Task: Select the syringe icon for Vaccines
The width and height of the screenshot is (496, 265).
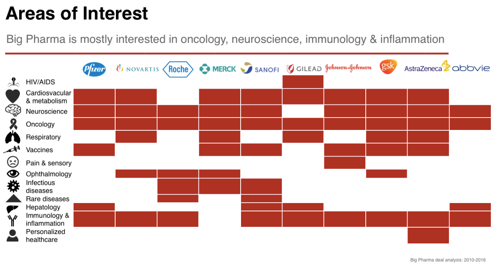Action: 12,149
